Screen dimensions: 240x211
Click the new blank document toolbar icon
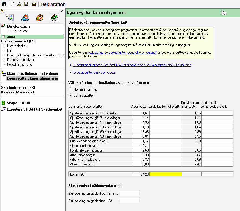click(x=13, y=4)
